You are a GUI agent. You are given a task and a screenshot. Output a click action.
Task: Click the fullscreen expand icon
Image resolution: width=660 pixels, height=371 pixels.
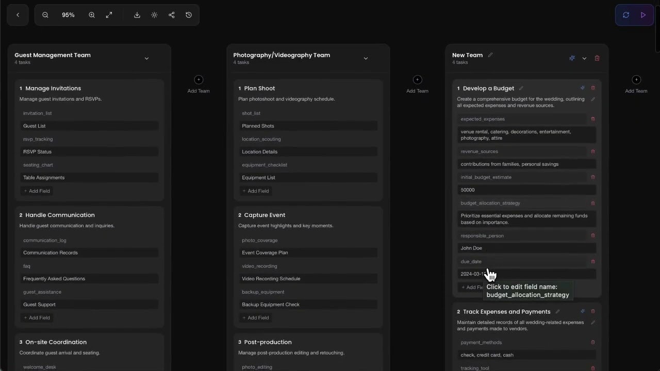pos(109,15)
